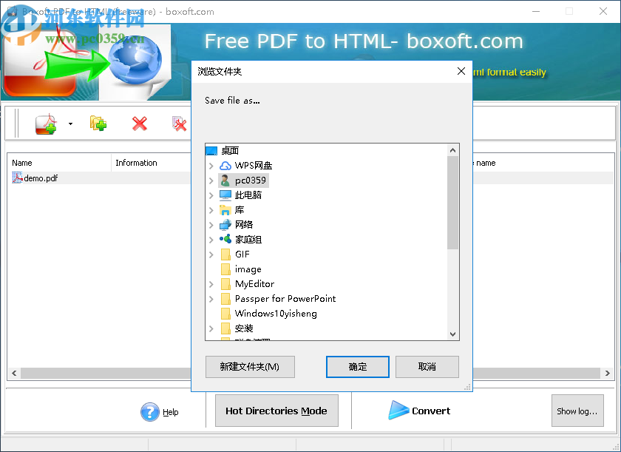Image resolution: width=621 pixels, height=452 pixels.
Task: Click the folder list scrollbar down arrow
Action: 452,334
